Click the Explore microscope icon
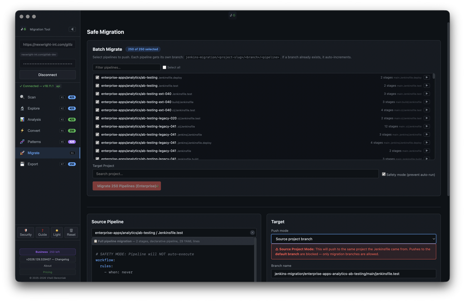The image size is (465, 302). (22, 108)
